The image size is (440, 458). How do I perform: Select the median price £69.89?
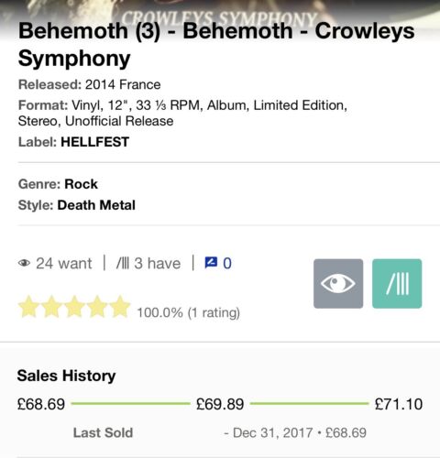[220, 404]
